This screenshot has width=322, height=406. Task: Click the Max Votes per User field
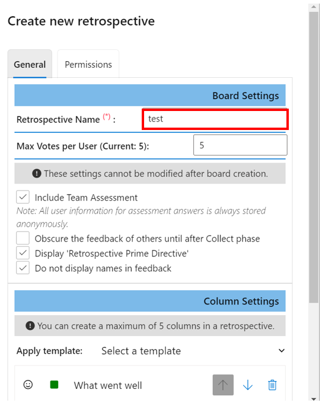[x=240, y=145]
